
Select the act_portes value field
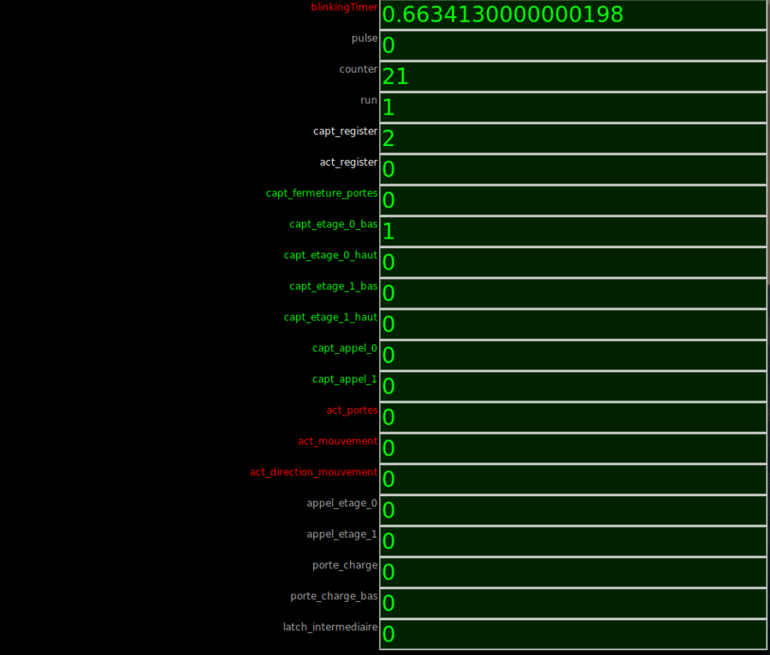[572, 417]
